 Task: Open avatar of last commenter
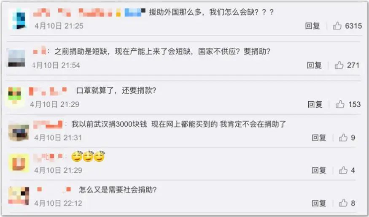tap(19, 195)
